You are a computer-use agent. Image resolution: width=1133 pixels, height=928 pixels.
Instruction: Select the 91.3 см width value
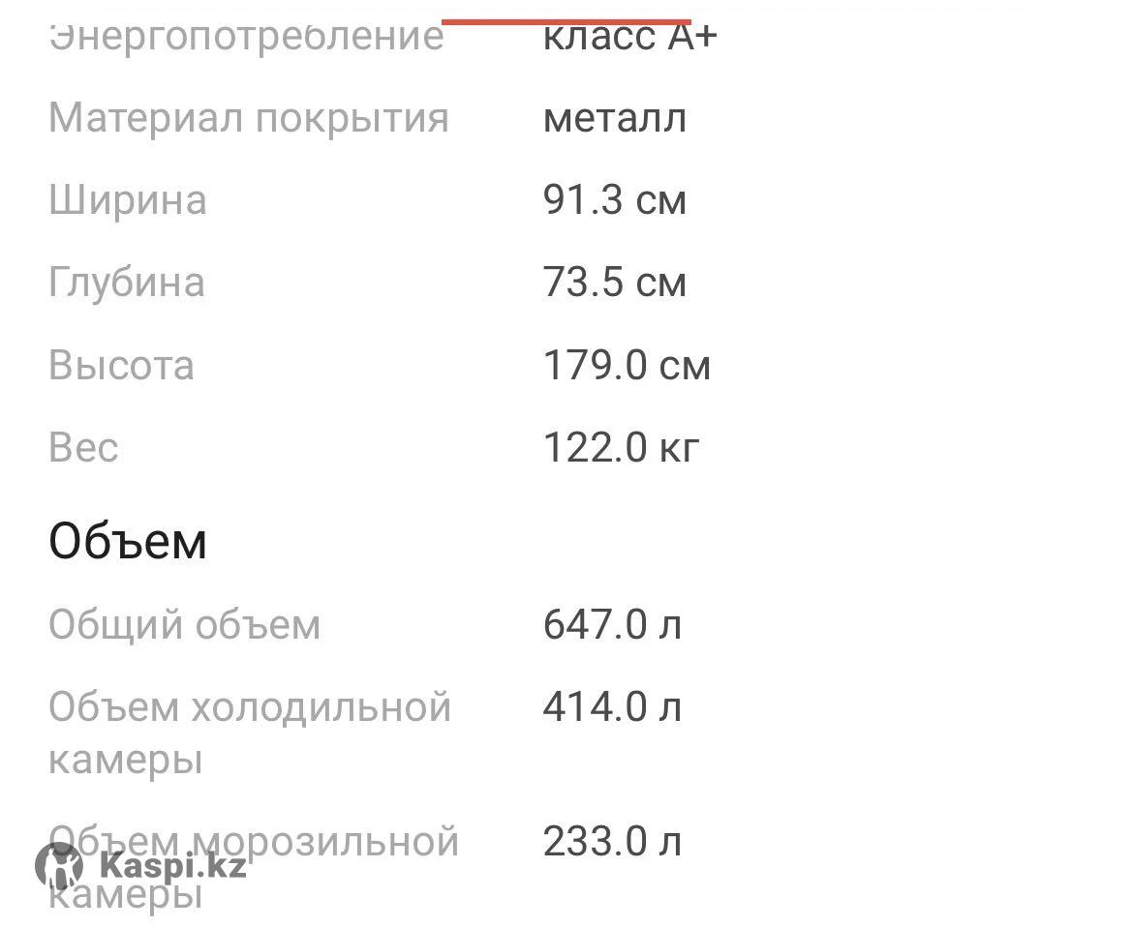pos(615,200)
